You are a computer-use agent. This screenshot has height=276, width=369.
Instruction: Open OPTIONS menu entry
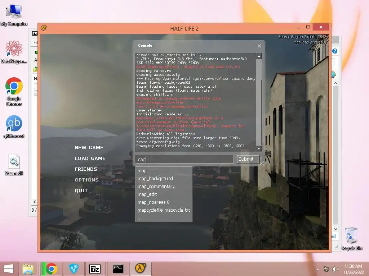click(x=86, y=180)
